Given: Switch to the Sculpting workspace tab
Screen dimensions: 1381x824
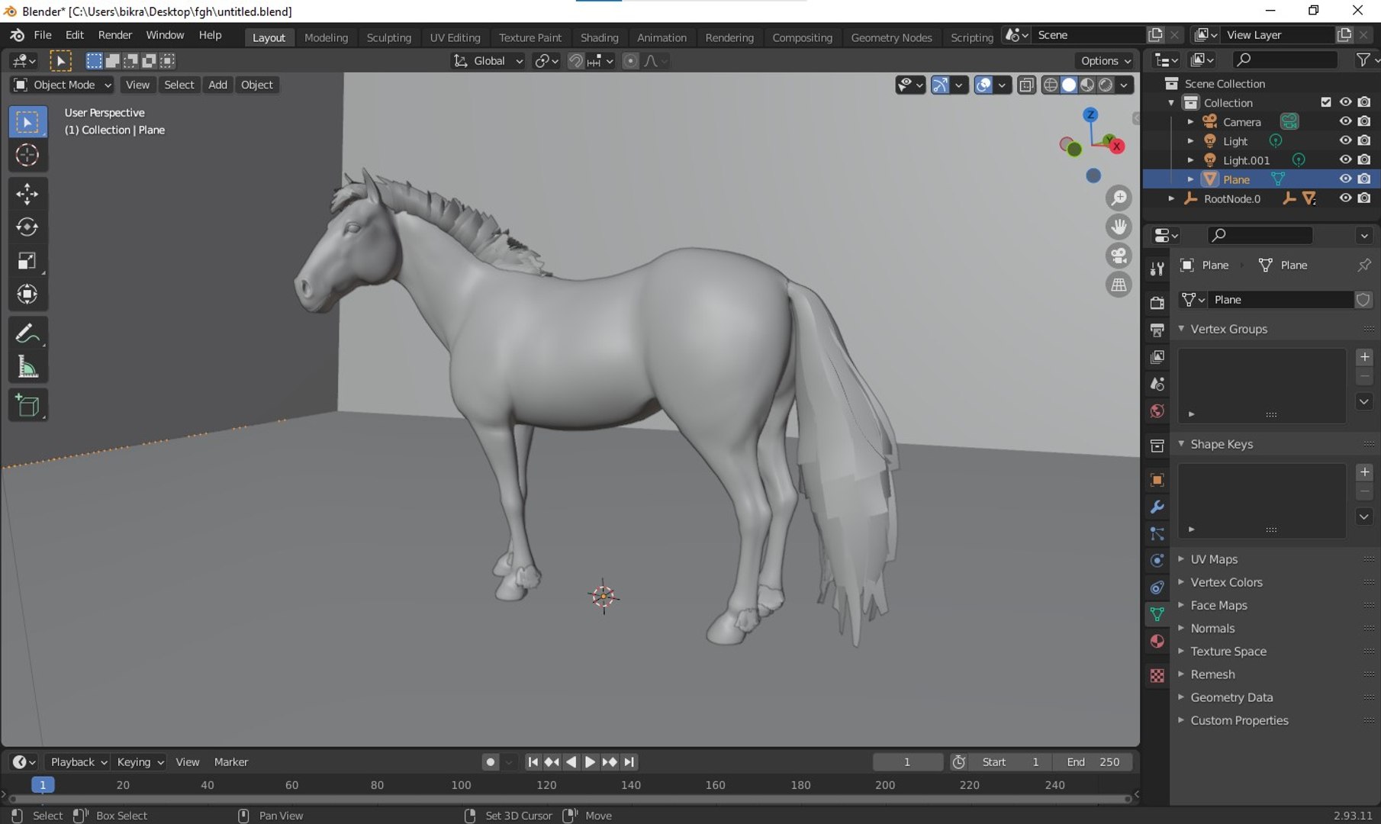Looking at the screenshot, I should tap(388, 37).
